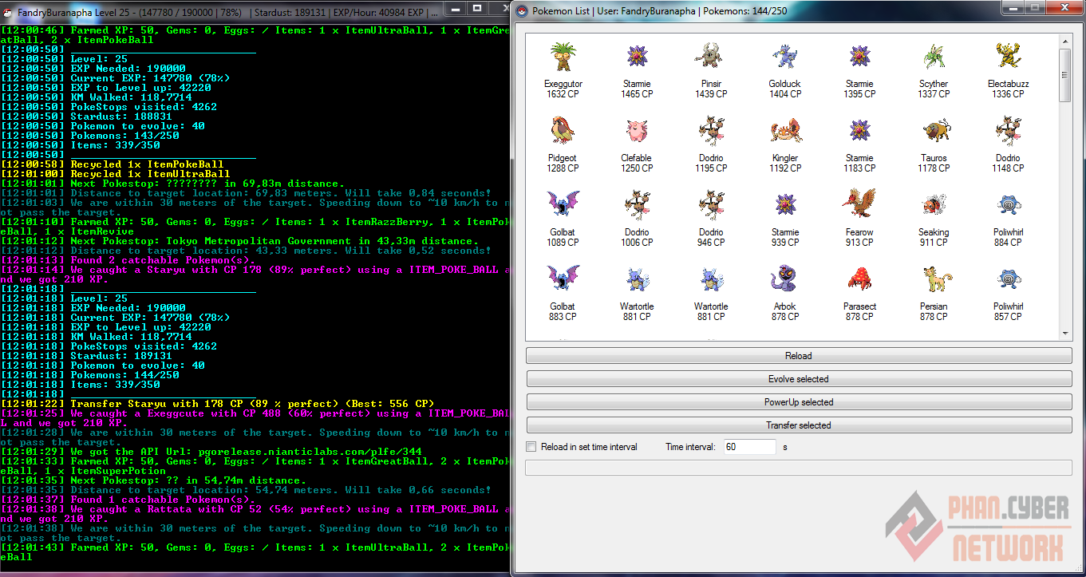Enable Reload in set time interval

click(531, 447)
